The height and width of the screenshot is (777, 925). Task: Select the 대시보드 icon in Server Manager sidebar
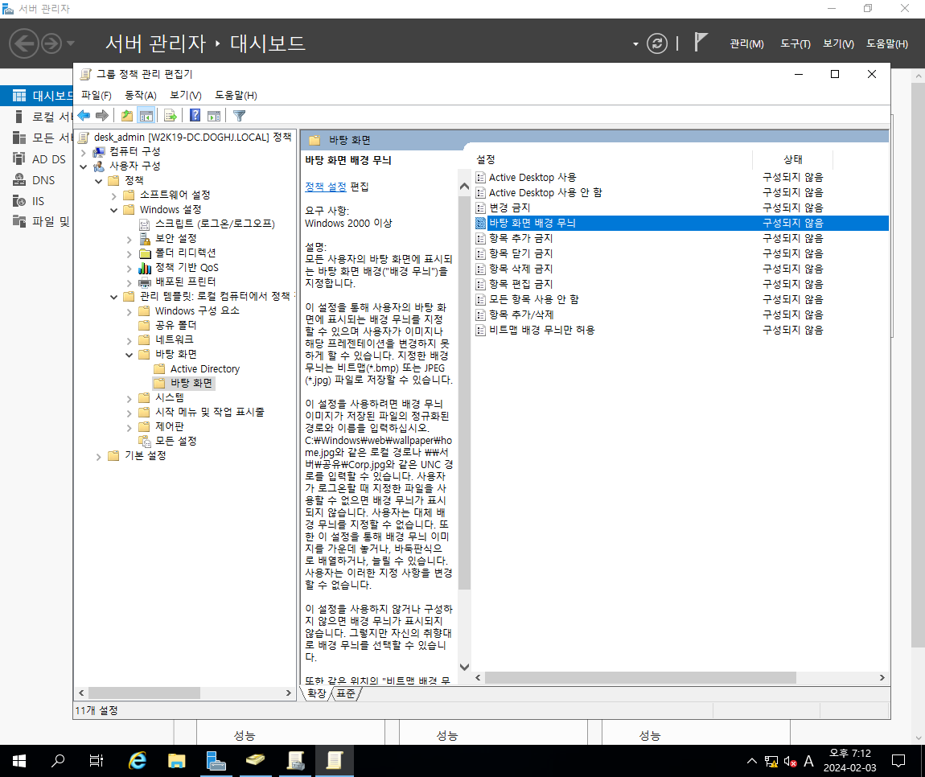pyautogui.click(x=19, y=96)
